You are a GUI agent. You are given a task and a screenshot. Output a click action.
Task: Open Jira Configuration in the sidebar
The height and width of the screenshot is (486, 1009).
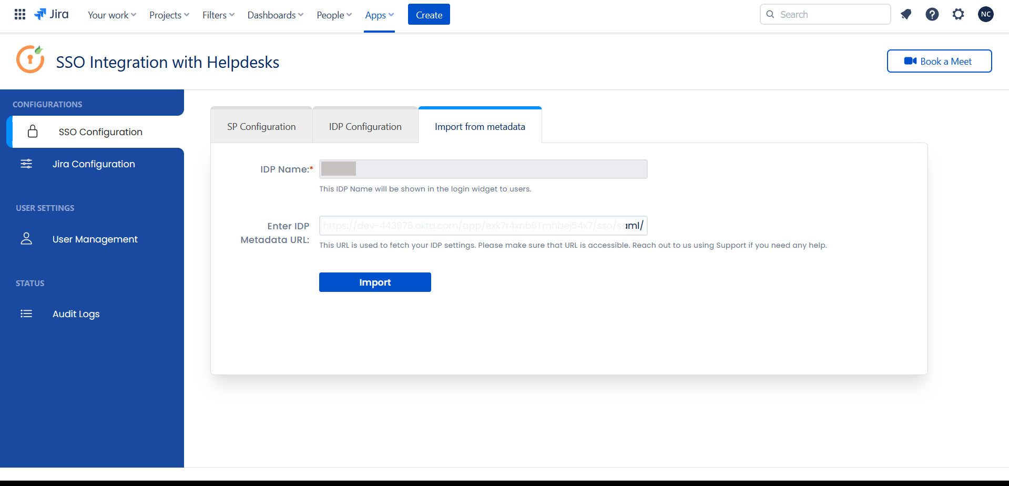(x=94, y=164)
